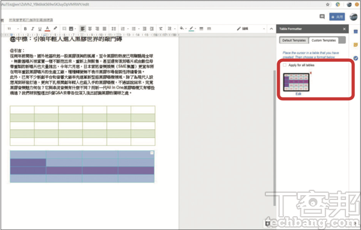Align text to the right
This screenshot has width=361, height=230.
pos(97,29)
